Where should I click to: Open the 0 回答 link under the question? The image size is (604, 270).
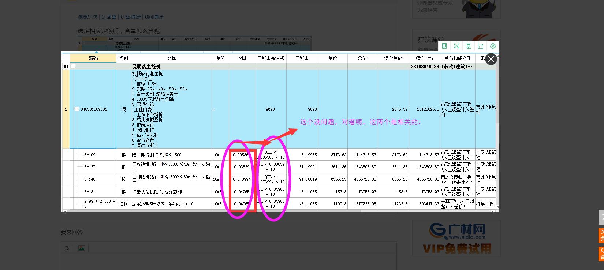pyautogui.click(x=109, y=17)
